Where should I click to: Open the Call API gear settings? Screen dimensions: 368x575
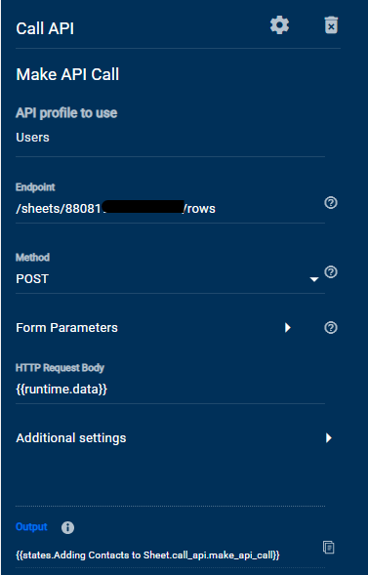pos(279,25)
